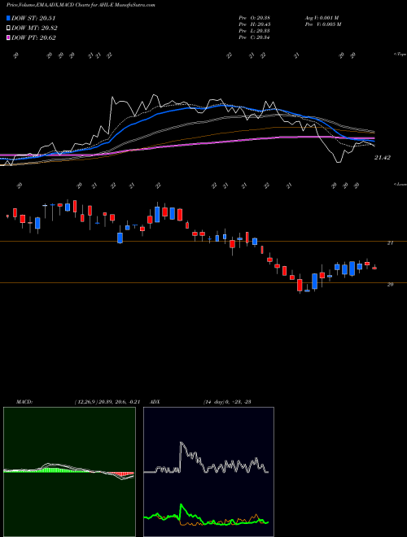
Task: Click the blue DOW ST legend swatch
Action: click(x=8, y=18)
